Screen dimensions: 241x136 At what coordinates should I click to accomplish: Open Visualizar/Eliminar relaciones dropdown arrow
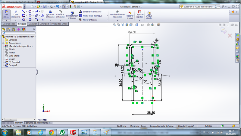click(x=117, y=20)
